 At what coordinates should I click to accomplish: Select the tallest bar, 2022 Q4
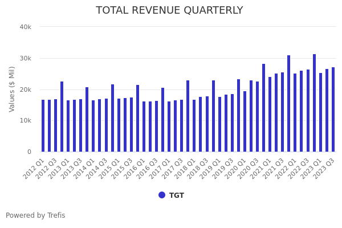pyautogui.click(x=314, y=103)
